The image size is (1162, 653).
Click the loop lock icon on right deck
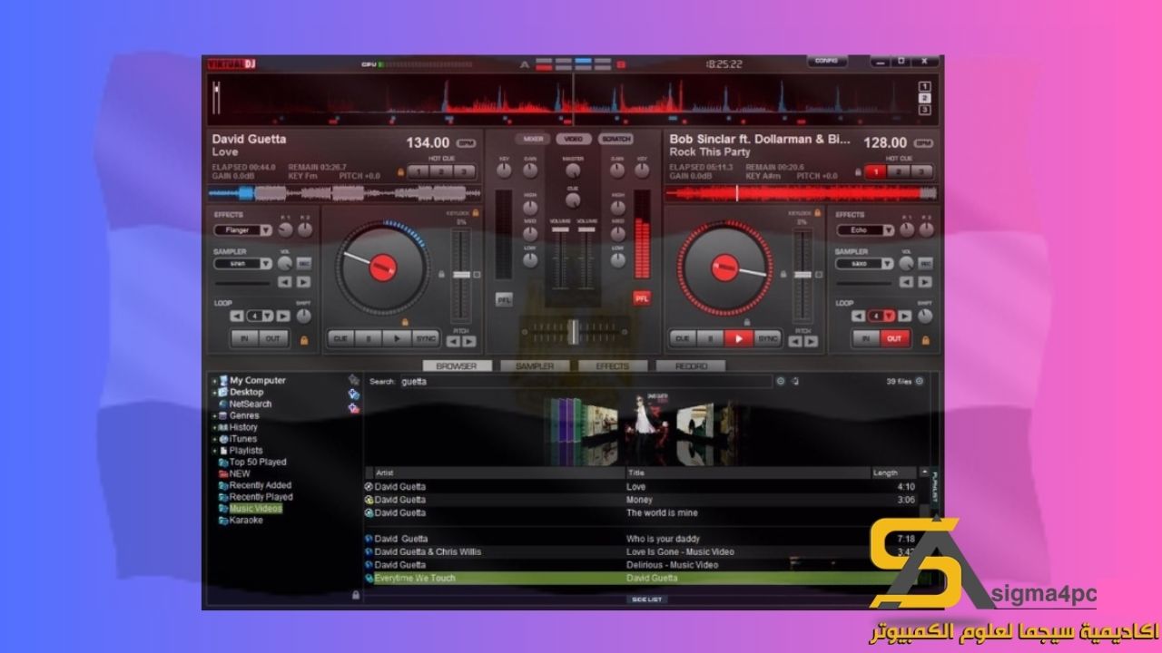tap(925, 340)
